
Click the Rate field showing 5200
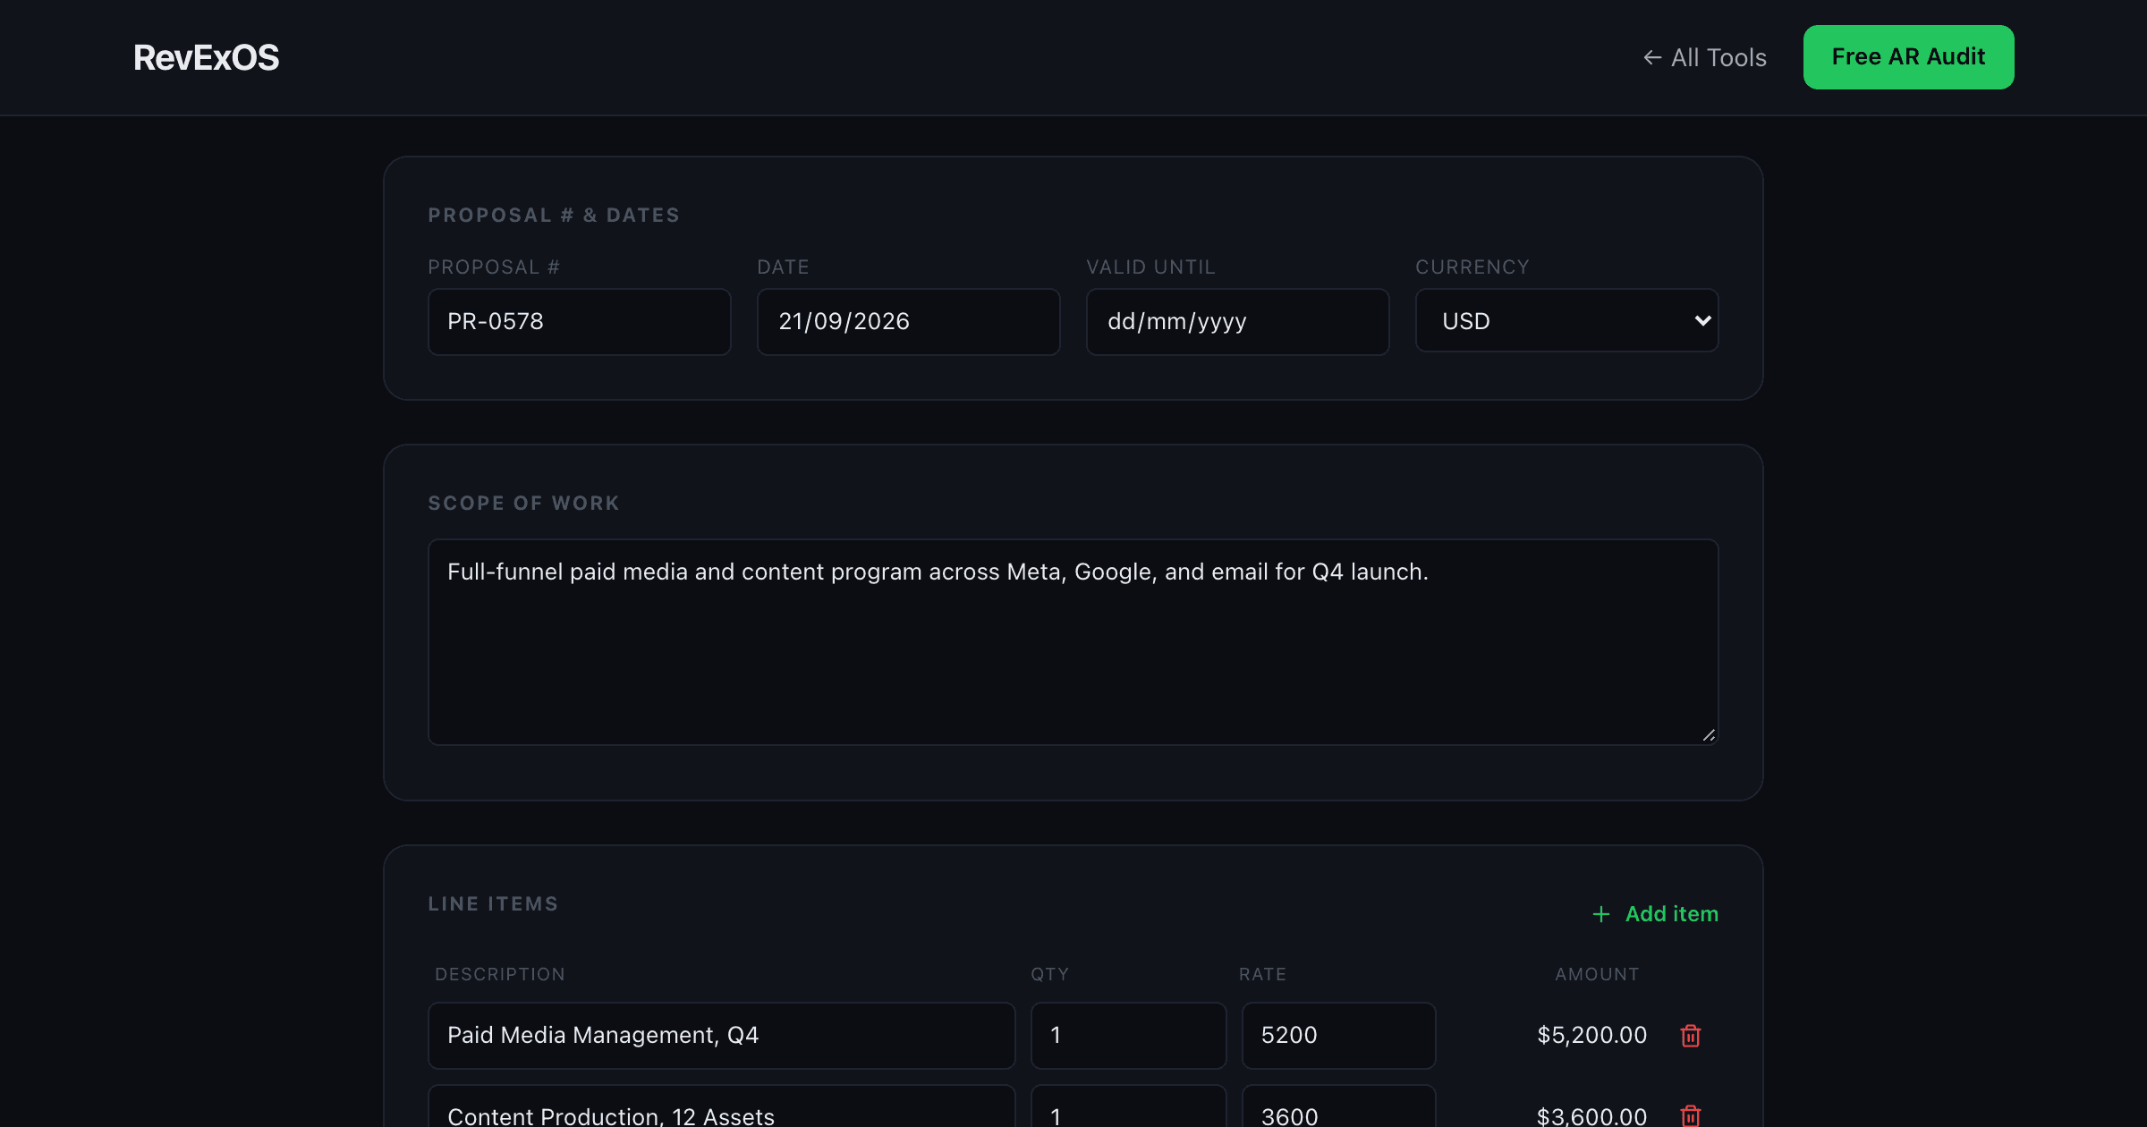coord(1338,1036)
